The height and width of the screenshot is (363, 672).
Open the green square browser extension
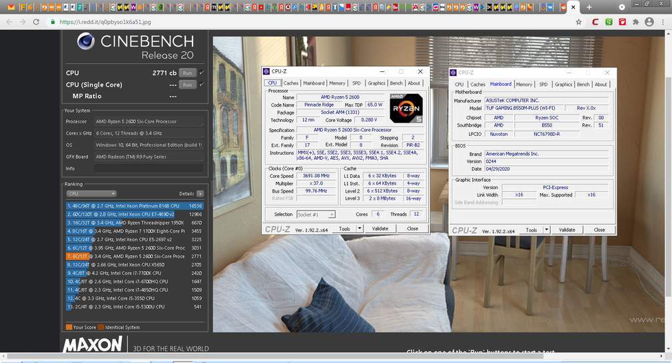coord(609,22)
